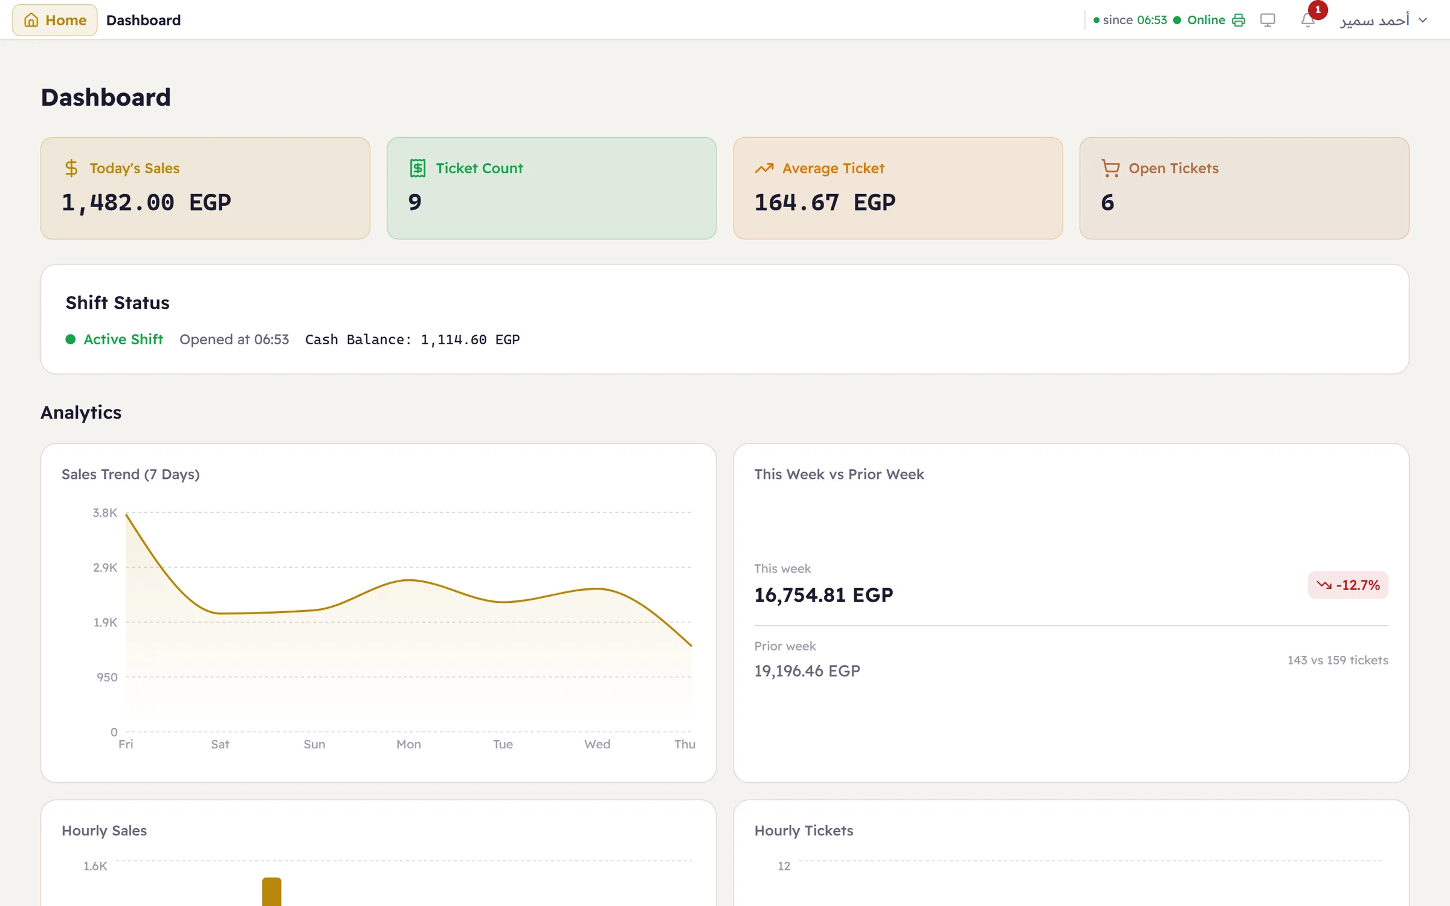Click the Average Ticket value 164.67 EGP
Image resolution: width=1450 pixels, height=906 pixels.
[825, 202]
